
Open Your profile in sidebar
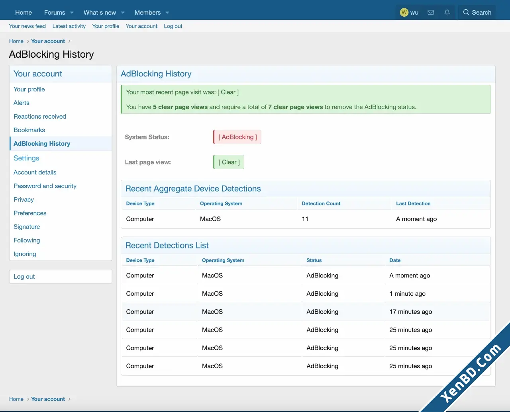(x=61, y=89)
